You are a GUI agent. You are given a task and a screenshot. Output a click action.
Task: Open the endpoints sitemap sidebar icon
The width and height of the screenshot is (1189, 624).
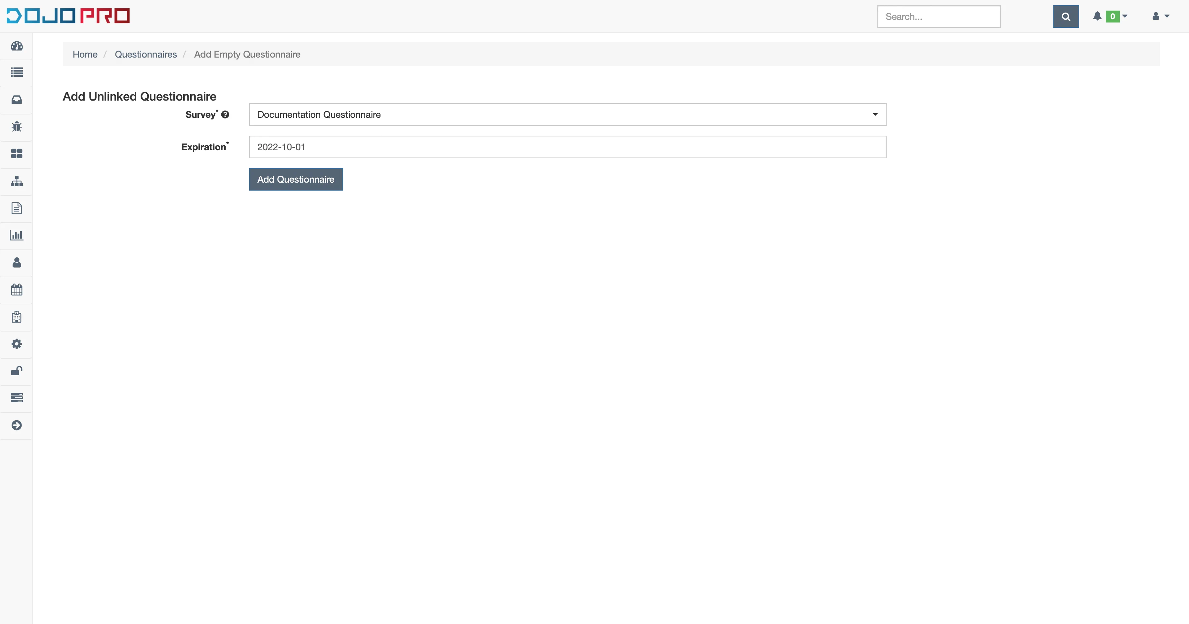[x=17, y=181]
